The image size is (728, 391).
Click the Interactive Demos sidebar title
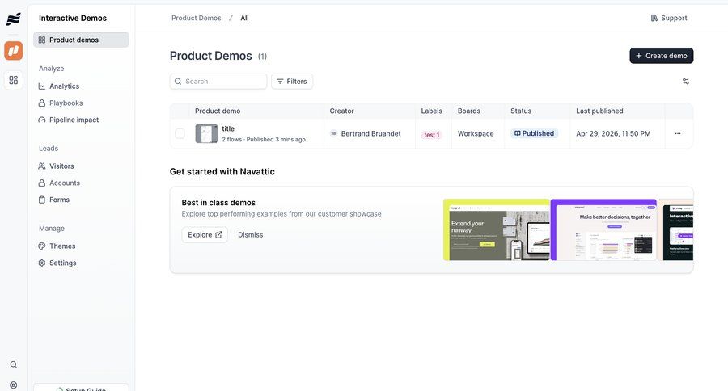(x=73, y=18)
